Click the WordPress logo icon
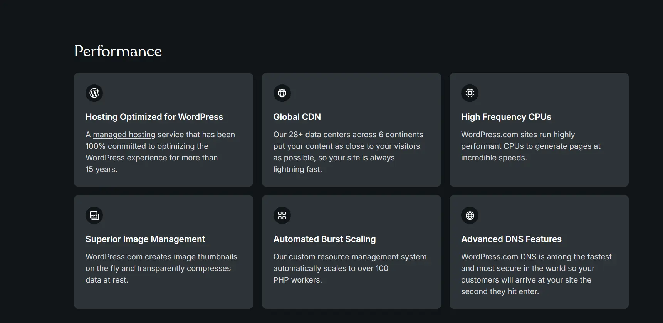This screenshot has width=663, height=323. (x=94, y=93)
